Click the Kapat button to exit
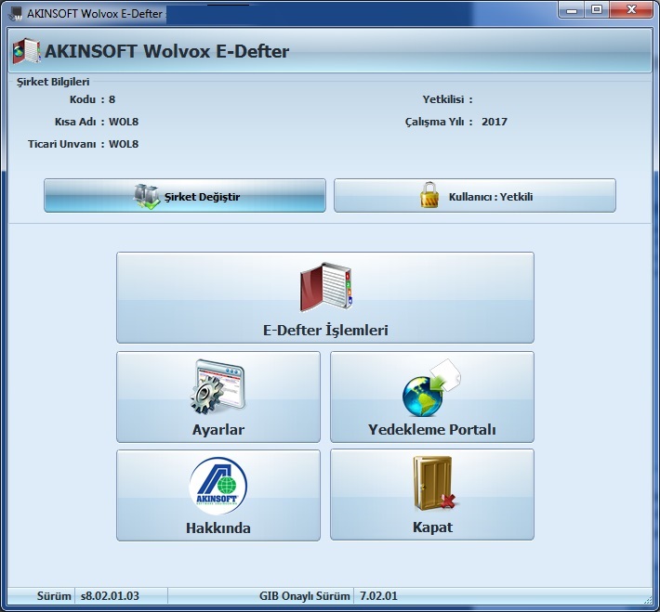This screenshot has width=660, height=612. pyautogui.click(x=432, y=494)
